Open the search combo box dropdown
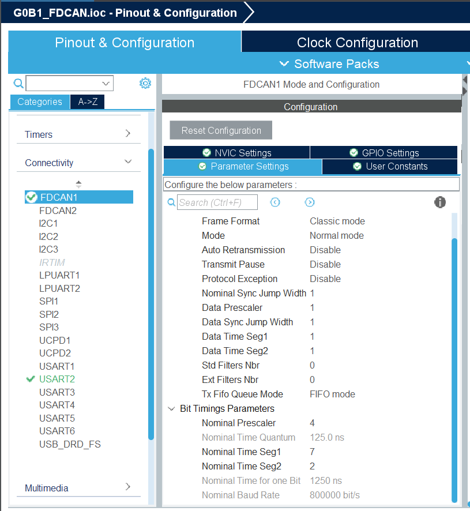The width and height of the screenshot is (470, 511). tap(106, 83)
